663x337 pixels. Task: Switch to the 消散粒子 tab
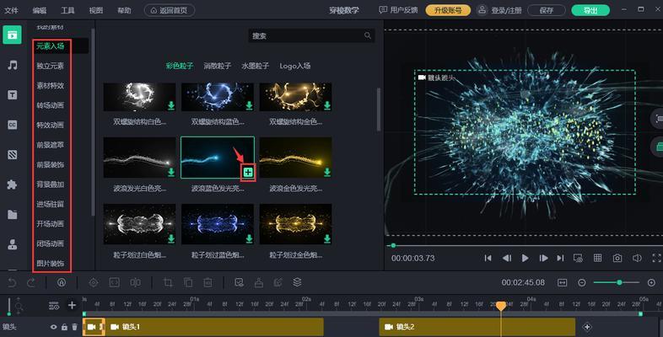218,66
